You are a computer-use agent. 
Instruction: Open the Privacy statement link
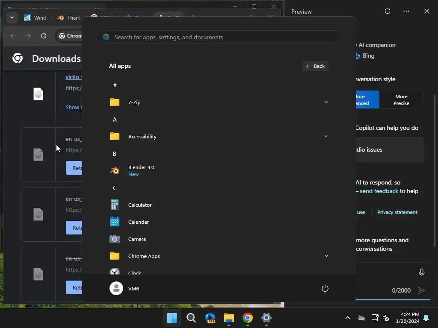coord(397,212)
